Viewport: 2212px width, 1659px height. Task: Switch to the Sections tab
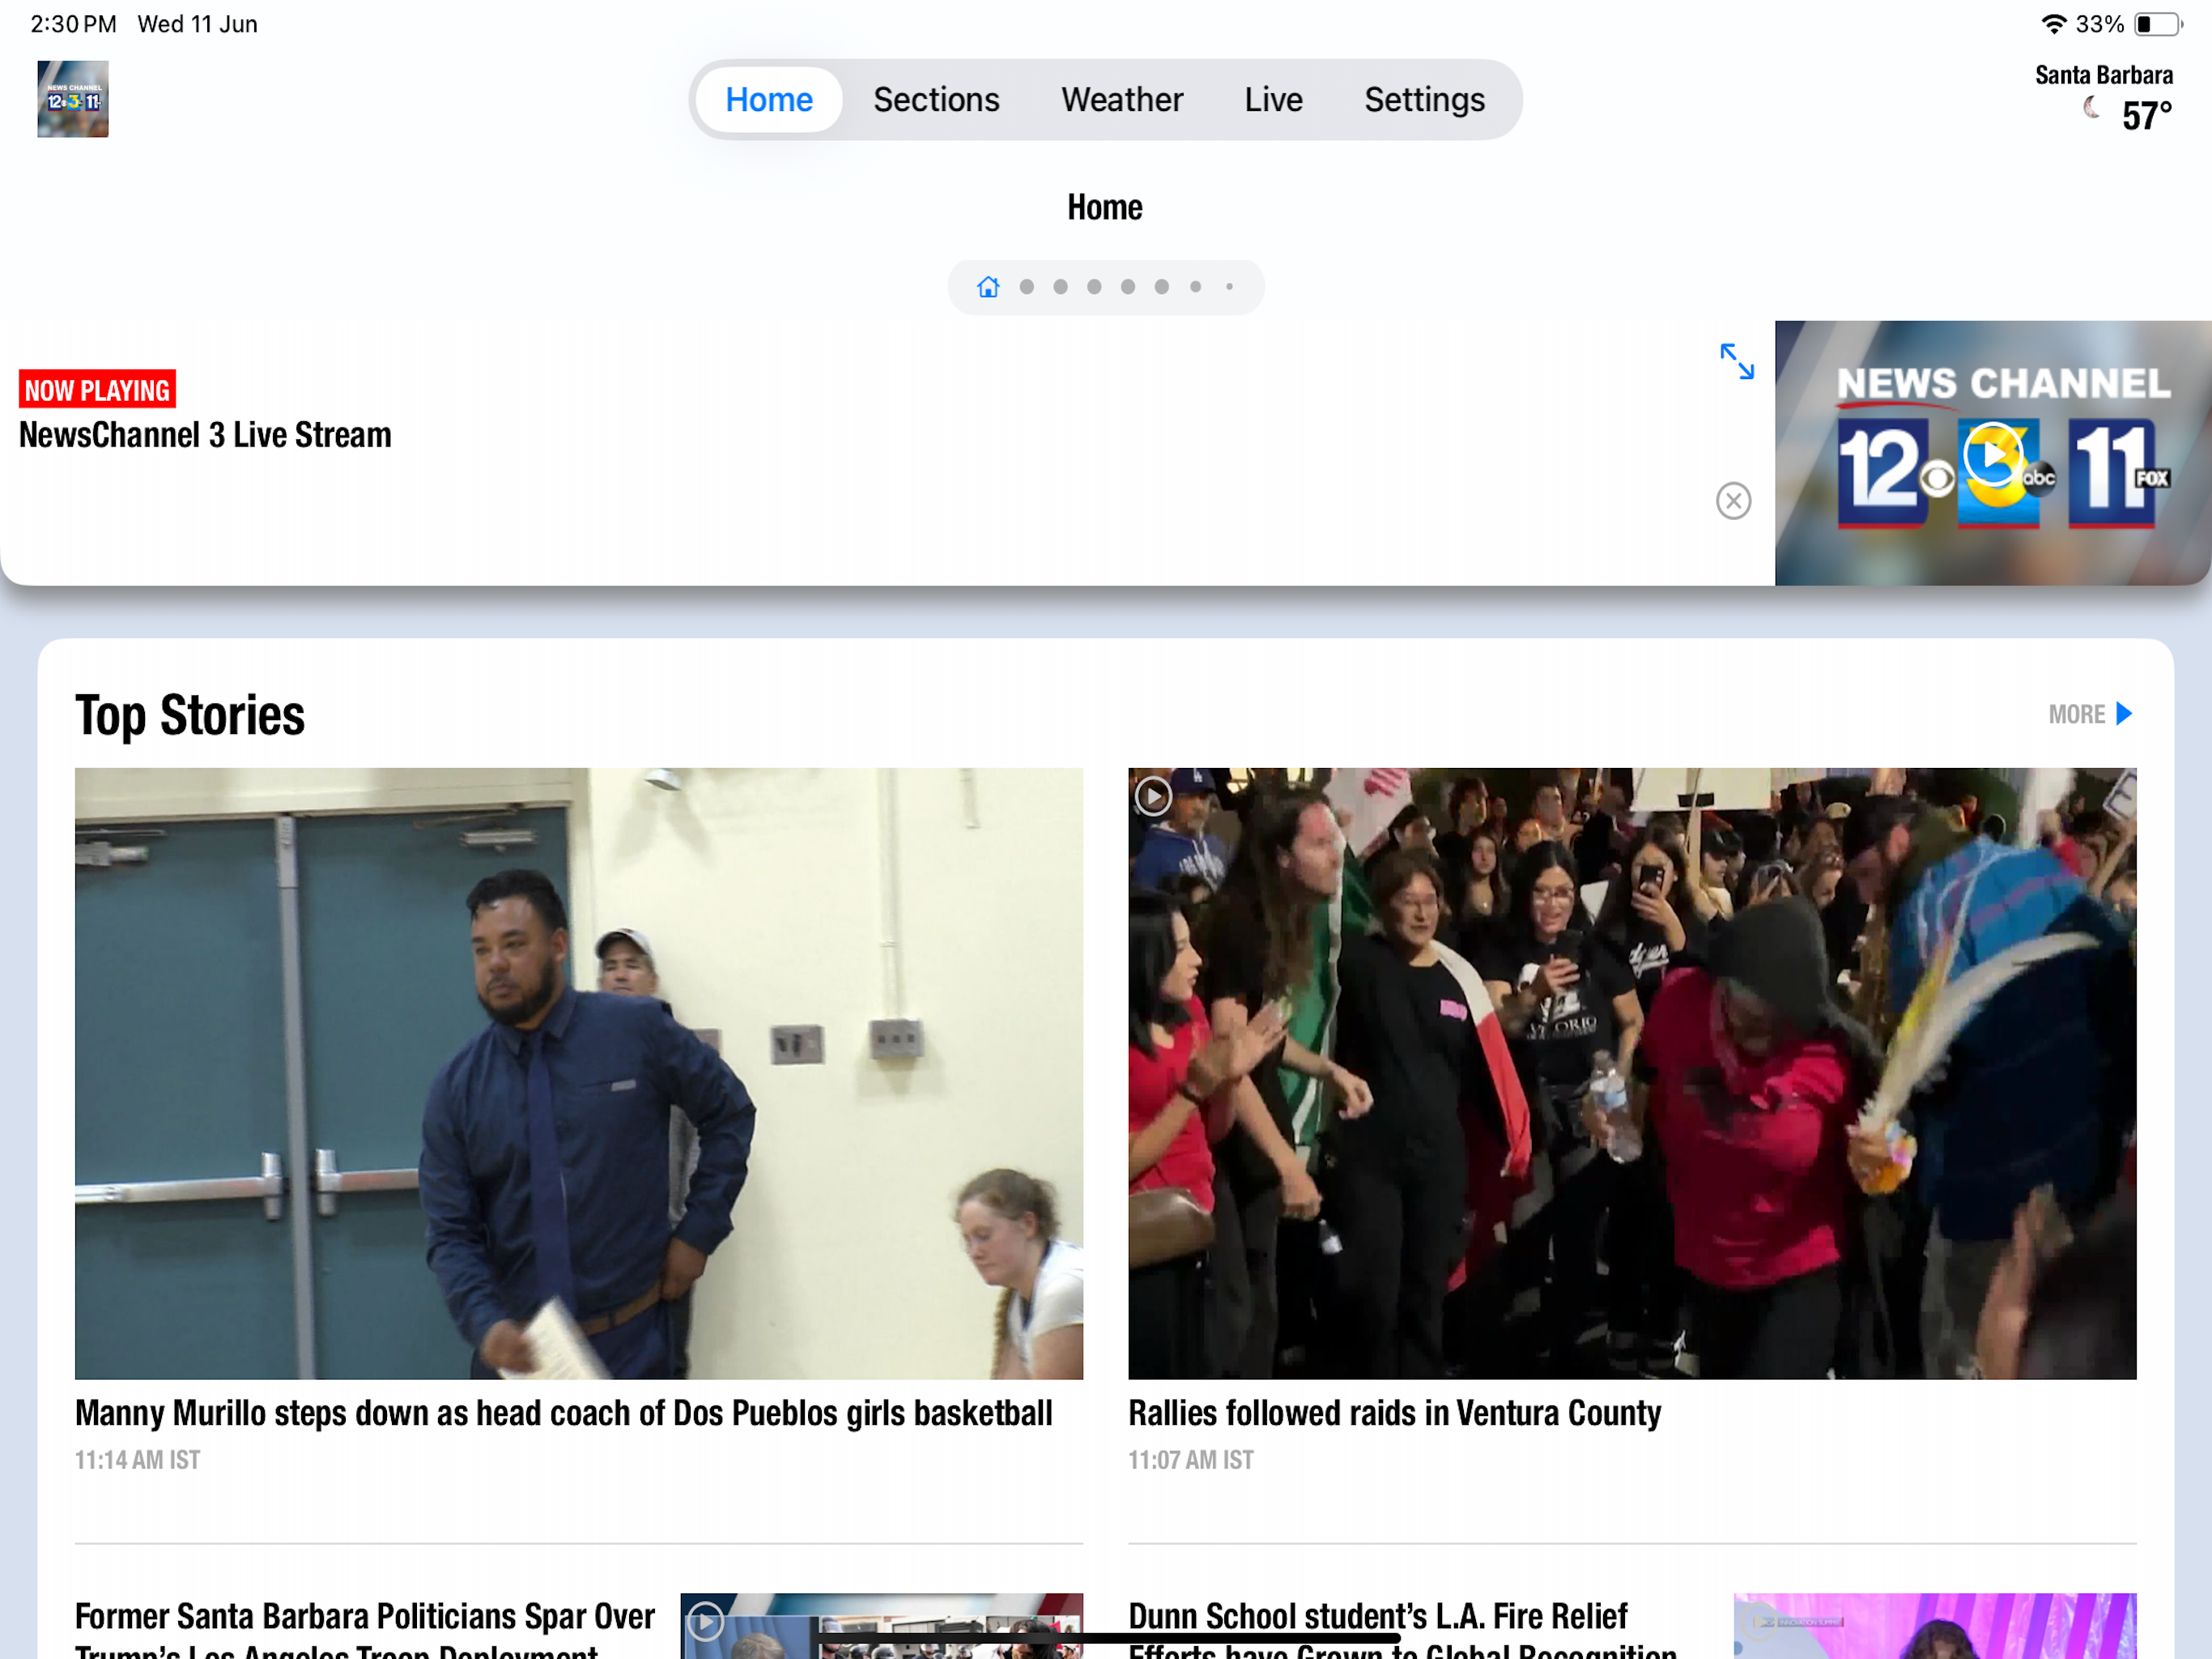(x=935, y=100)
